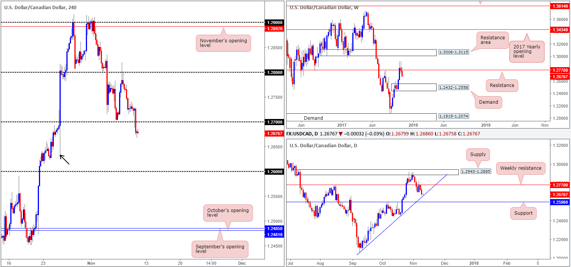
Task: Click the 'Resistance' callout on weekly chart
Action: tap(502, 85)
